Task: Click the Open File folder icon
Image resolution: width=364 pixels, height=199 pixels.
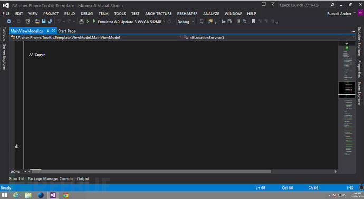Action: click(x=37, y=21)
